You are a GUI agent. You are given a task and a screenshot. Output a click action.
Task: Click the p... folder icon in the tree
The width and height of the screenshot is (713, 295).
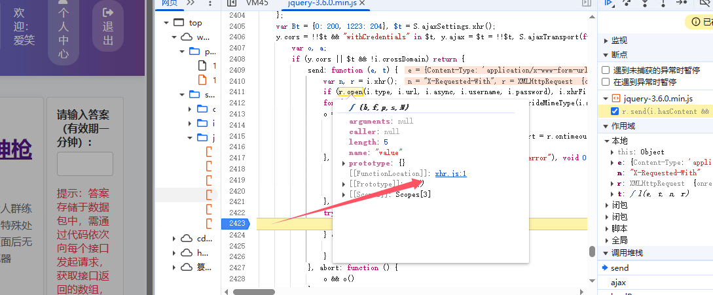tap(194, 52)
